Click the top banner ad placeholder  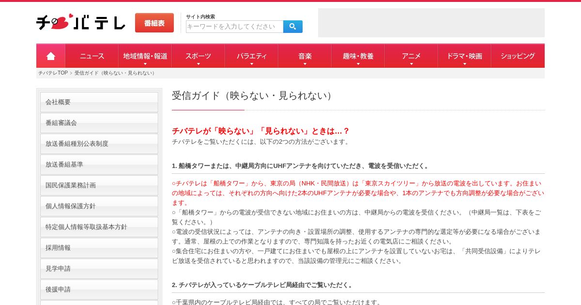[431, 23]
